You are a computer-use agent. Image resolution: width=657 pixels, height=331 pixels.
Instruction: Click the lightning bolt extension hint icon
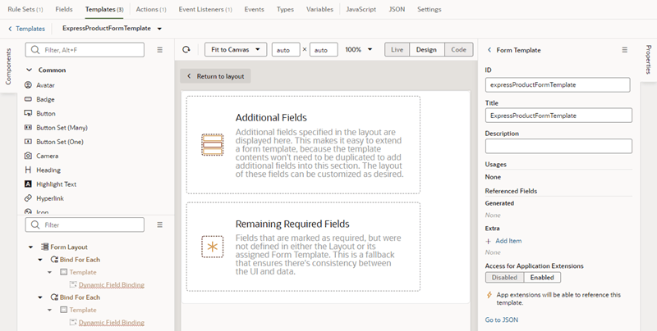489,295
